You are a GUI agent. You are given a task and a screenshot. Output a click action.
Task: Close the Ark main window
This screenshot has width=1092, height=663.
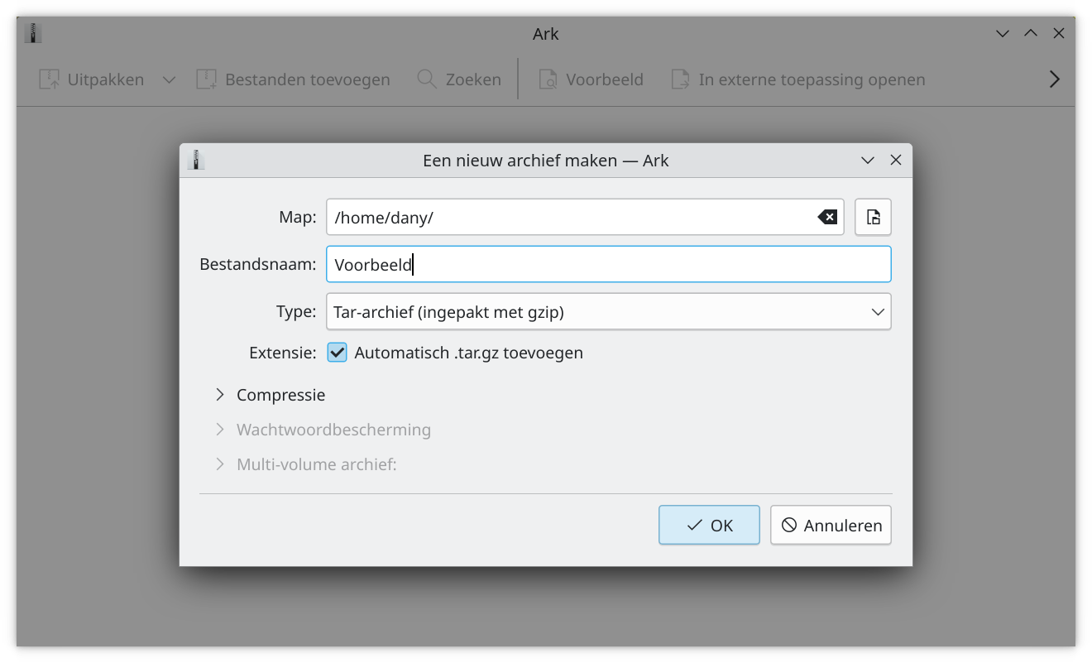click(x=1059, y=34)
